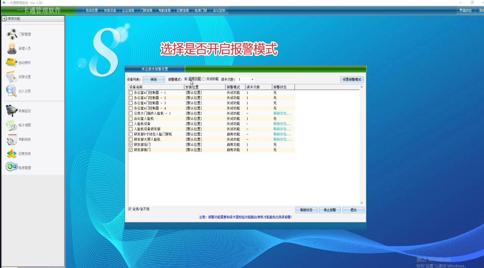Open 出入记录 magnifier icon

11,91
